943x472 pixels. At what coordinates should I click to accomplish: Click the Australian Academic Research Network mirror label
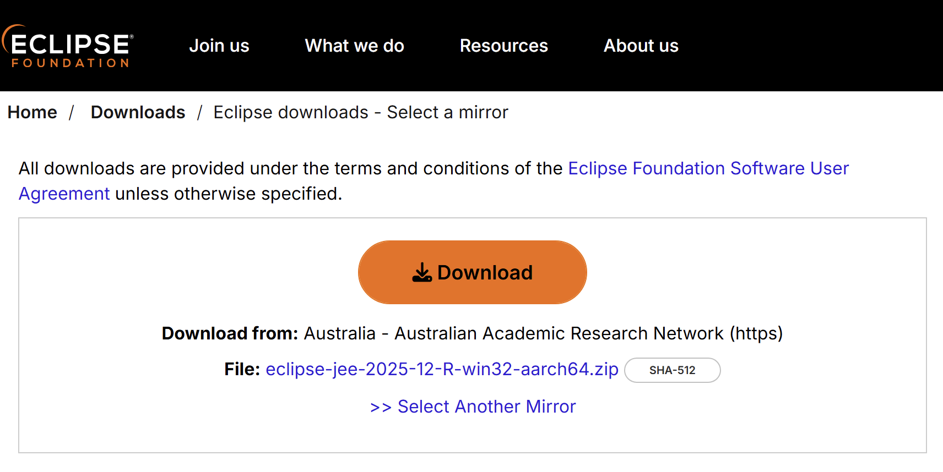click(544, 333)
